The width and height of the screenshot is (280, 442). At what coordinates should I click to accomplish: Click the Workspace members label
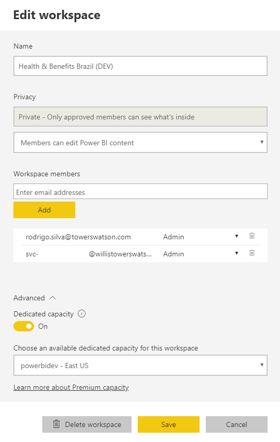[x=46, y=174]
